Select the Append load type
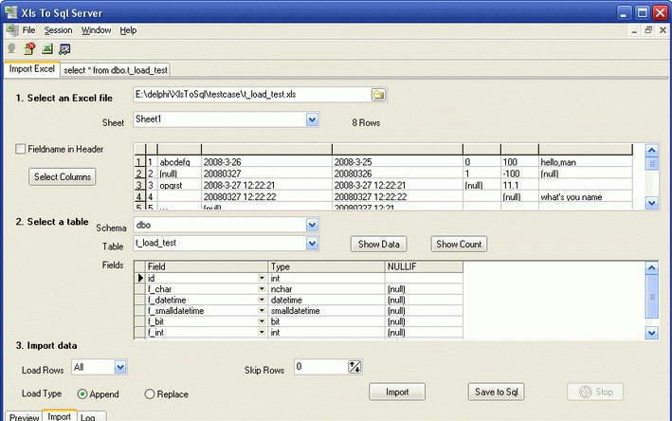 click(82, 394)
